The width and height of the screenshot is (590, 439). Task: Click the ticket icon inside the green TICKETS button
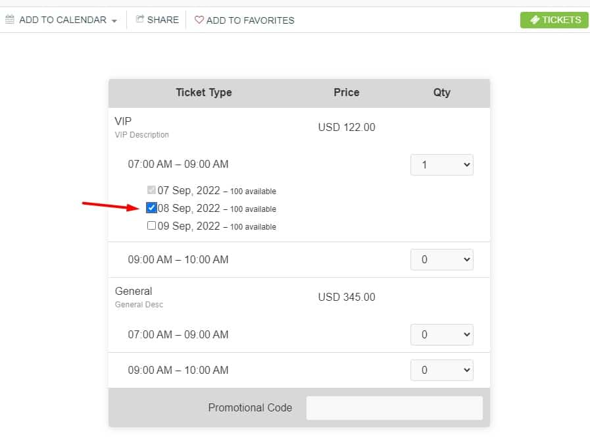click(x=535, y=20)
